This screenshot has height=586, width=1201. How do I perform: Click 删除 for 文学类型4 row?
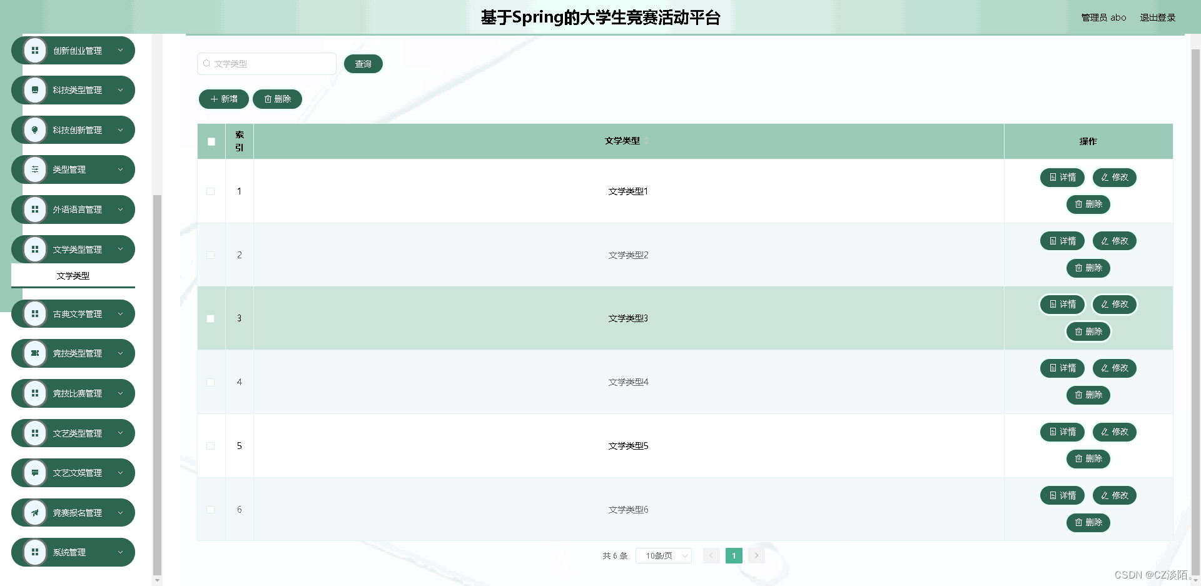[1088, 395]
